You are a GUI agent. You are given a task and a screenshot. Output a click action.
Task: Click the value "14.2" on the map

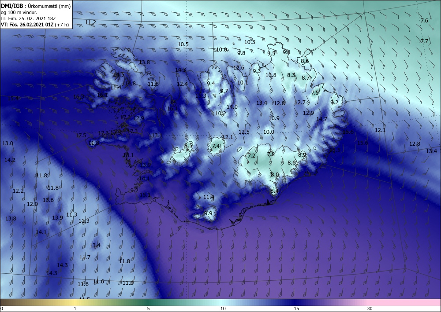[x=10, y=160]
